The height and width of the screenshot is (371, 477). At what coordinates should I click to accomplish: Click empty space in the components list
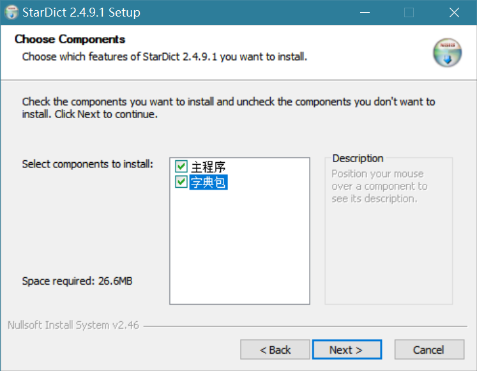[239, 249]
